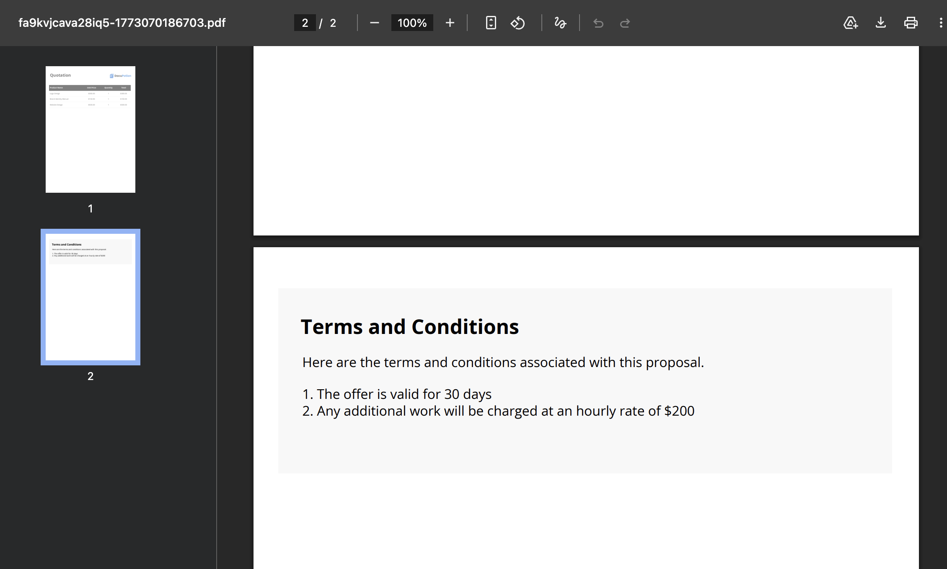The height and width of the screenshot is (569, 947).
Task: Click the Terms and Conditions heading
Action: (409, 327)
